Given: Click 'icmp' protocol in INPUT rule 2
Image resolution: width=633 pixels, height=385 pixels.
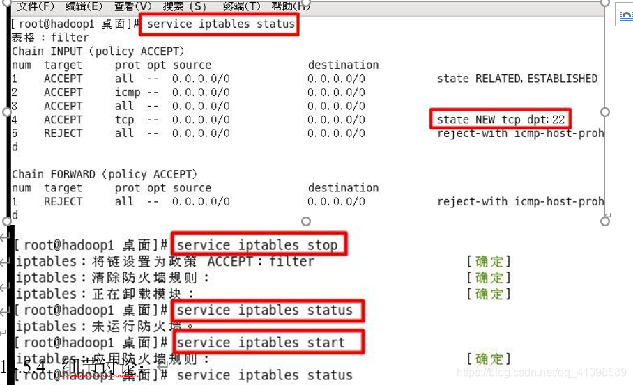Looking at the screenshot, I should (x=128, y=93).
